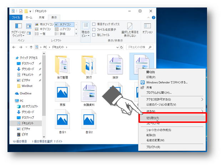Open recent locations dropdown near navigation arrows

coord(26,47)
